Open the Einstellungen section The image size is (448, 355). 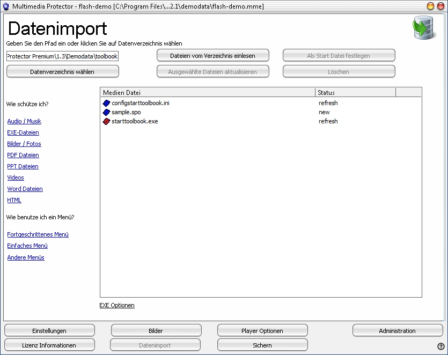(x=49, y=331)
